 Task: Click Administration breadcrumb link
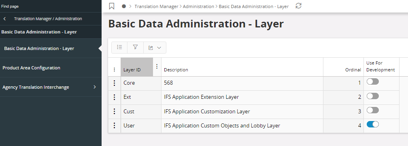[x=198, y=6]
